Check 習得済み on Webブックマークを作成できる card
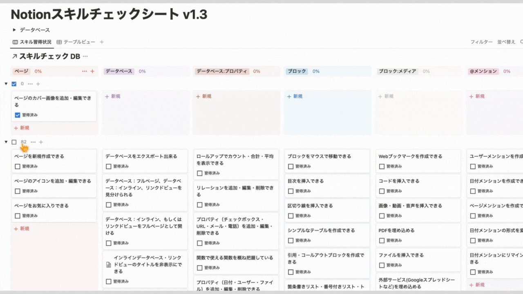The image size is (523, 294). (x=382, y=166)
